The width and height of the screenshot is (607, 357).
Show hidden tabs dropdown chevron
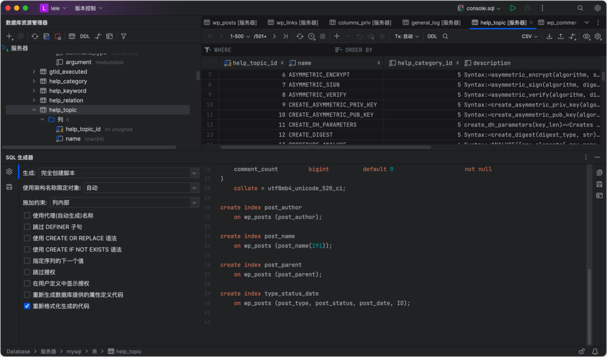pos(587,22)
